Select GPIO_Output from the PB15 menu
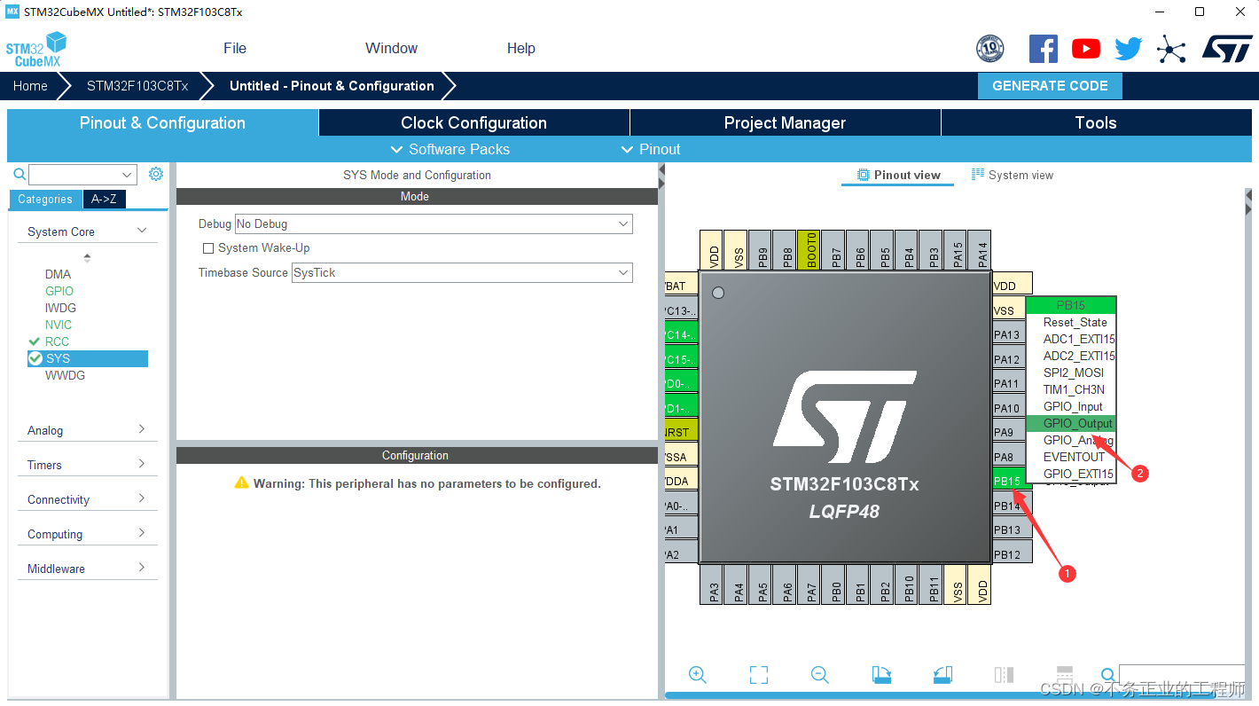Screen dimensions: 1259x706 click(x=1071, y=423)
